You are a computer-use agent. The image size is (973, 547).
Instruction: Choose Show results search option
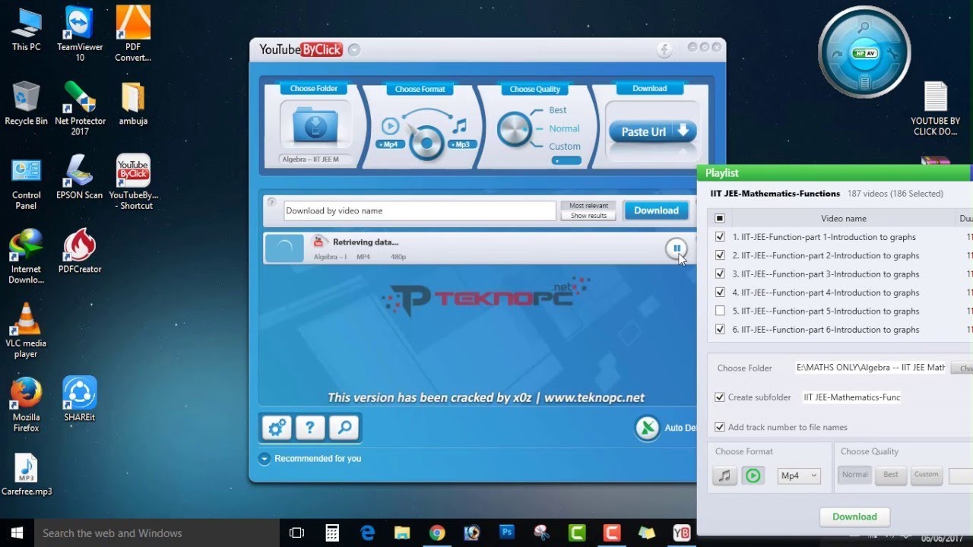[589, 216]
